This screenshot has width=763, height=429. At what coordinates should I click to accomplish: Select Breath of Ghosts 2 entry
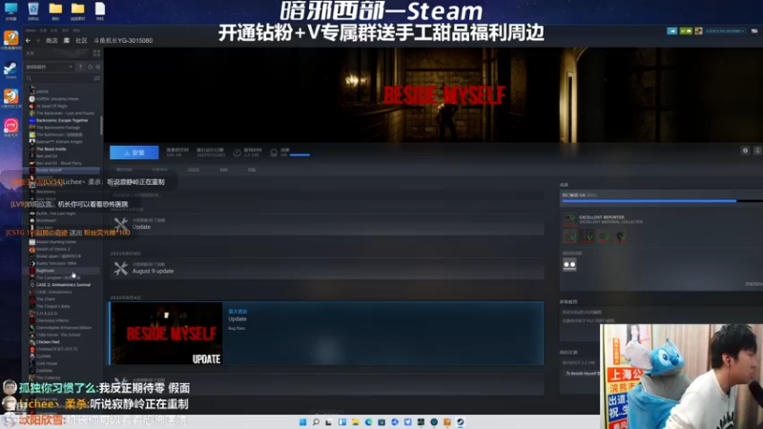click(x=52, y=249)
